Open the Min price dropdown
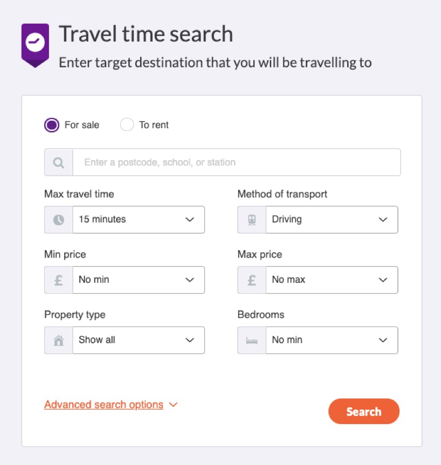Screen dimensions: 441x465 pos(139,280)
